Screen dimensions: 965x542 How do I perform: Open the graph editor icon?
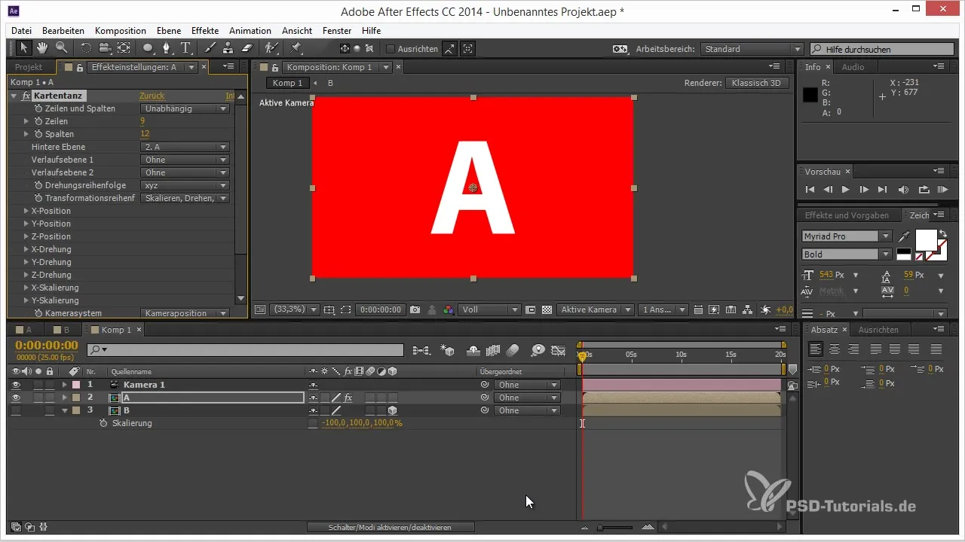click(x=558, y=350)
